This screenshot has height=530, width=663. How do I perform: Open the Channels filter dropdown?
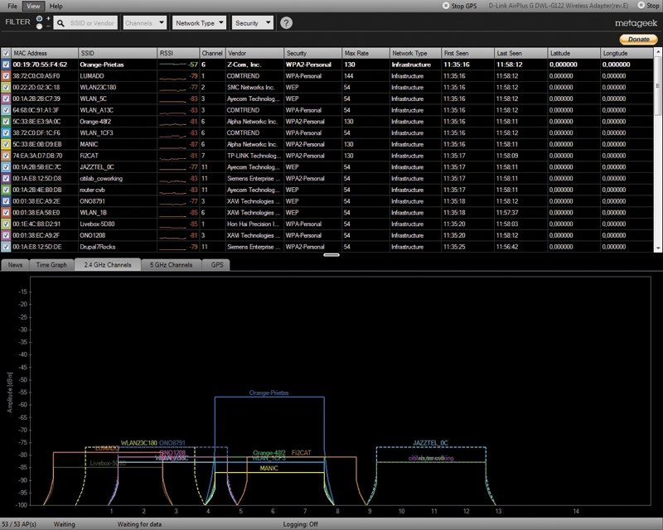click(144, 23)
